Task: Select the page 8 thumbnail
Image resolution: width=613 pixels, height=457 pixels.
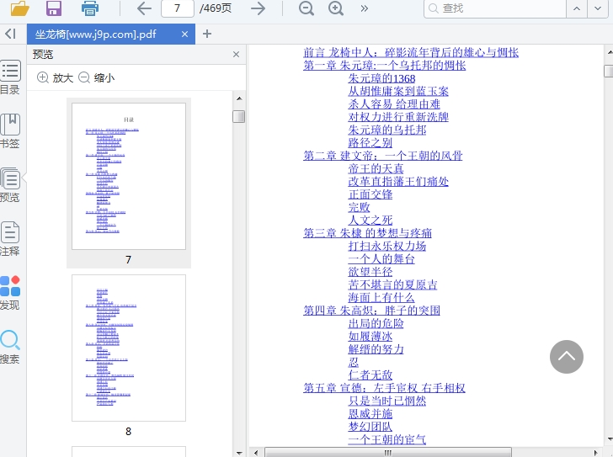Action: 129,348
